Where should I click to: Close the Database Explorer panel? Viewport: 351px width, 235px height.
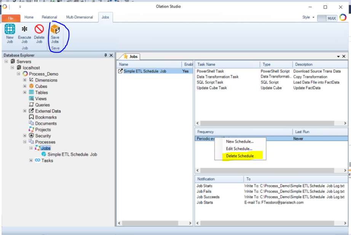111,55
